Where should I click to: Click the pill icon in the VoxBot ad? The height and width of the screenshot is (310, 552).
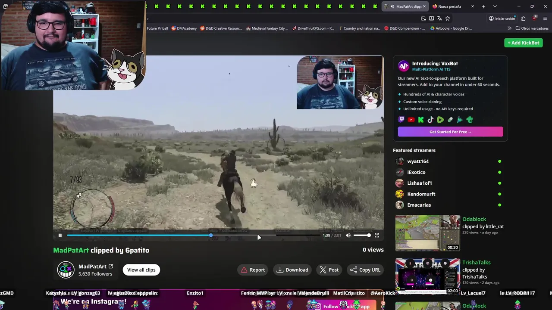pyautogui.click(x=450, y=120)
